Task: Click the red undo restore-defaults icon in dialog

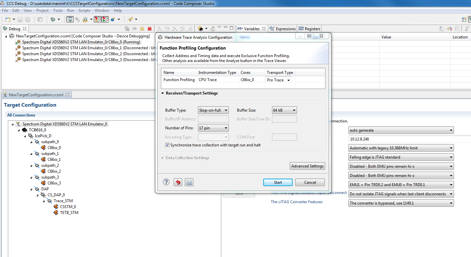Action: (x=178, y=182)
